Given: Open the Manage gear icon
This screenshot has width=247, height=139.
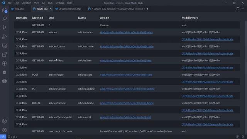Looking at the screenshot, I should pos(4,130).
